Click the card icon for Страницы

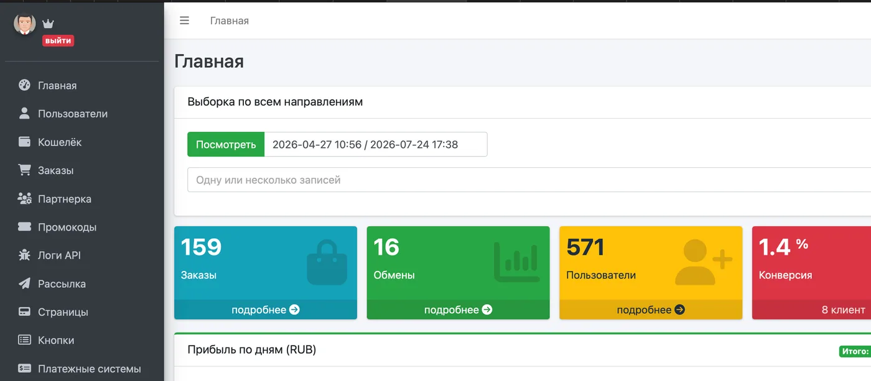(24, 312)
